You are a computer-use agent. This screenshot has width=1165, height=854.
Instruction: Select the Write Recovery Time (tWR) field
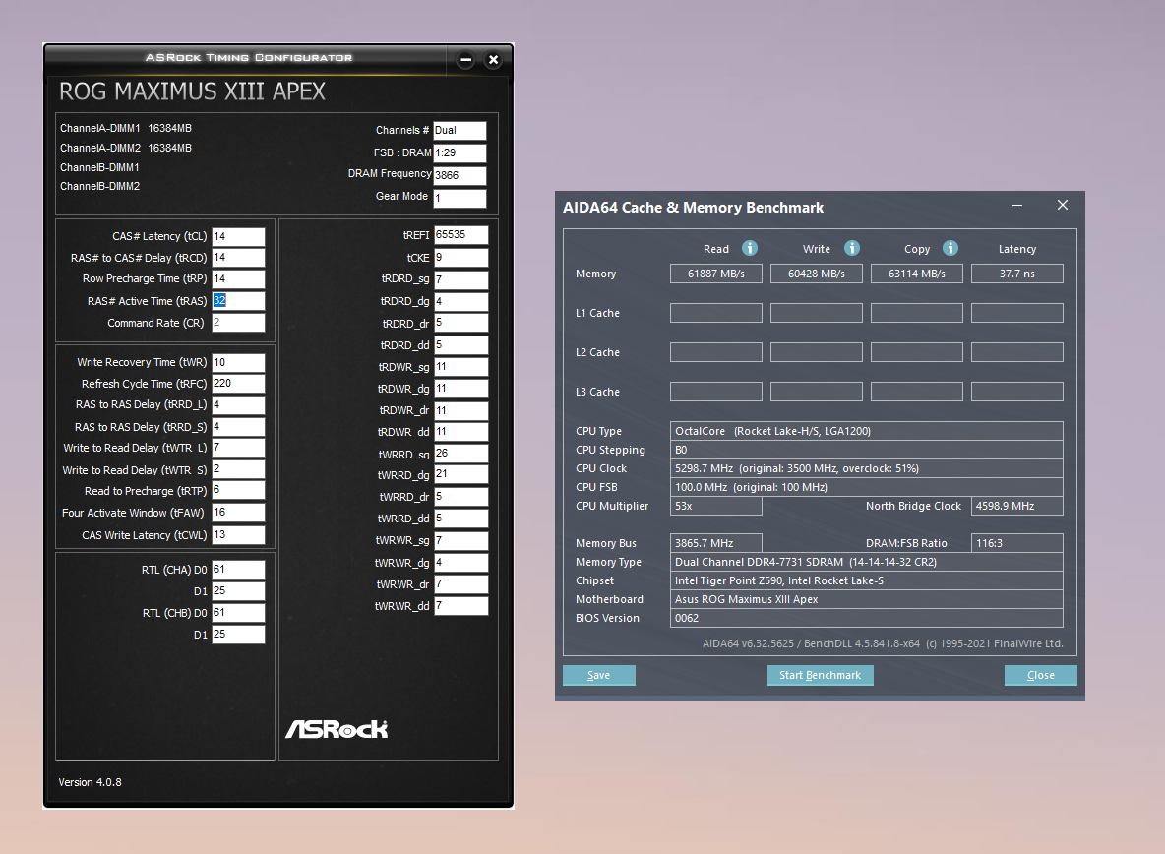tap(238, 362)
